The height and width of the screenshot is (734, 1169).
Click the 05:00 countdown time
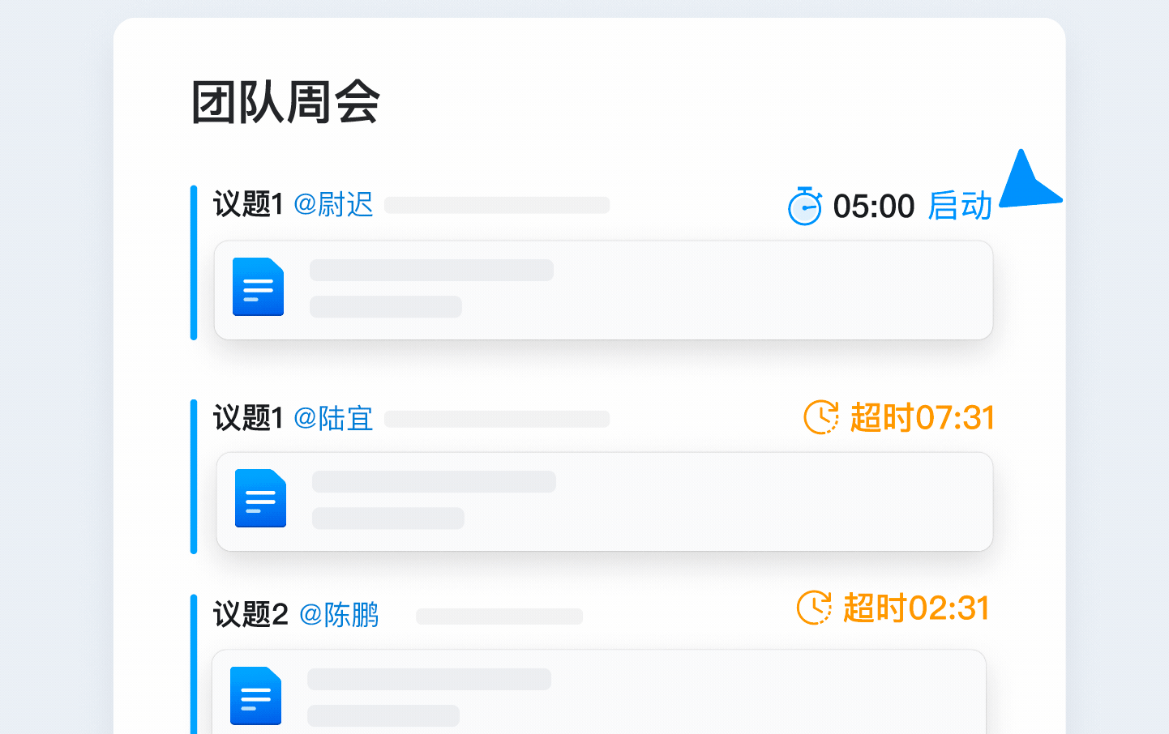point(874,207)
